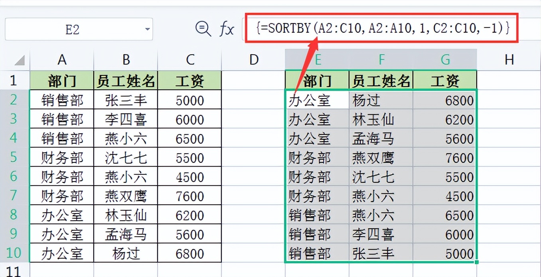Open the Insert Function fx icon
Viewport: 541px width, 277px height.
[x=226, y=29]
